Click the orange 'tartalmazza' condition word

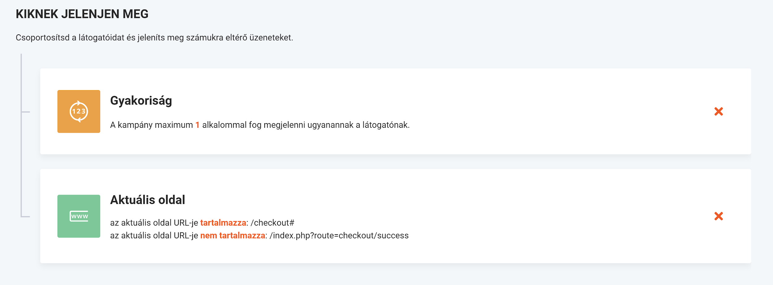(223, 223)
